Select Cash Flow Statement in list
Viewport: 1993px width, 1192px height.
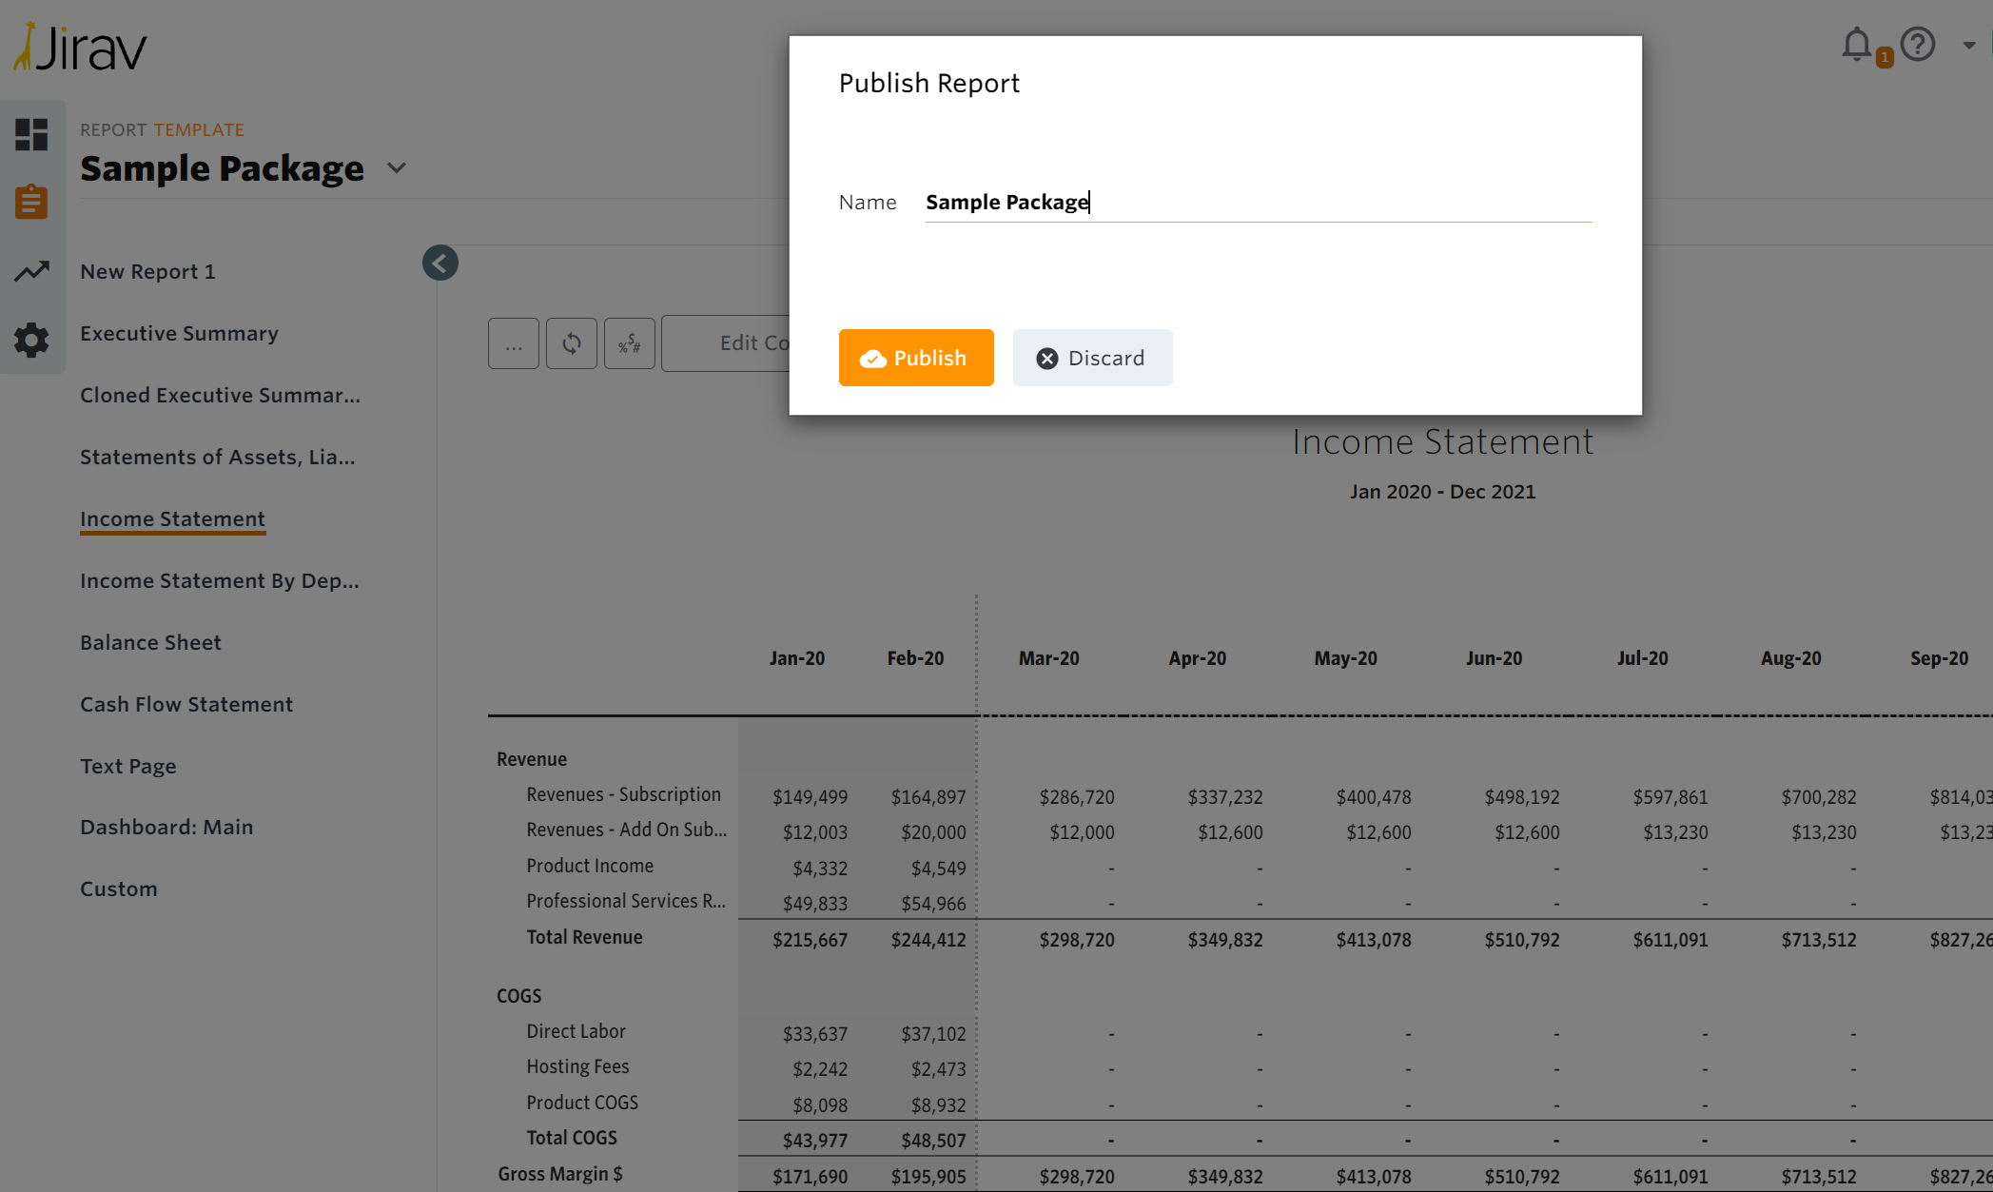(x=186, y=704)
